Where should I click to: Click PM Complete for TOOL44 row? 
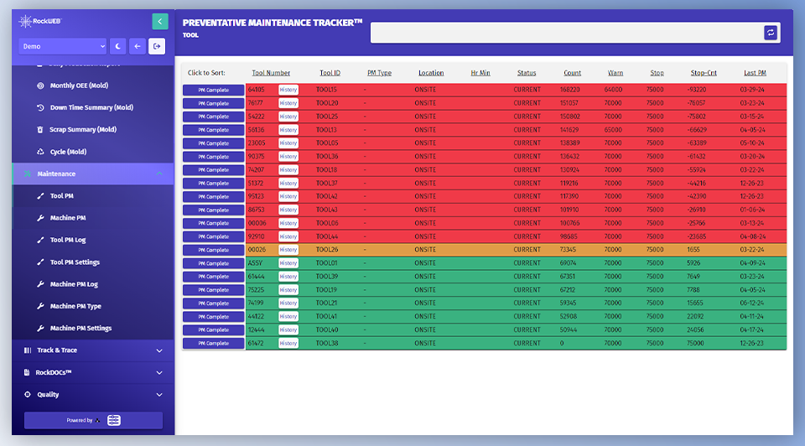click(214, 236)
